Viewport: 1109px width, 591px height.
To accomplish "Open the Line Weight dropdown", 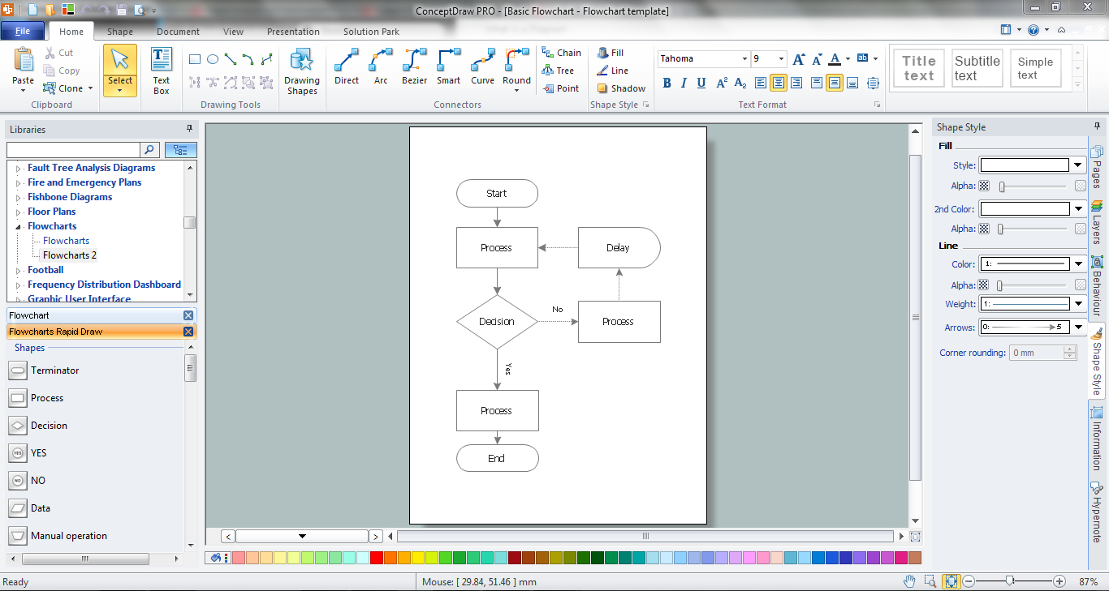I will click(1078, 304).
